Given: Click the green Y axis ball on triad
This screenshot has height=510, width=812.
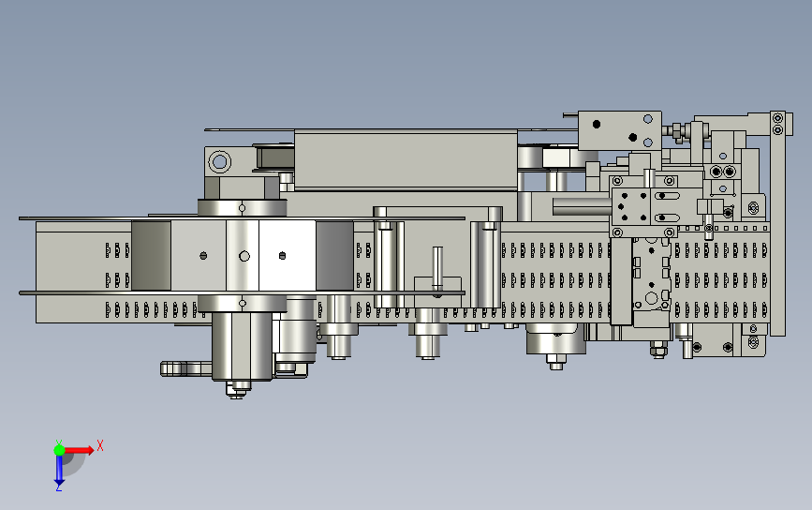Looking at the screenshot, I should [x=59, y=450].
